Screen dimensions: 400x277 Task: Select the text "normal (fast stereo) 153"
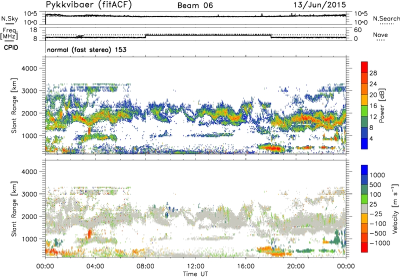coord(86,49)
